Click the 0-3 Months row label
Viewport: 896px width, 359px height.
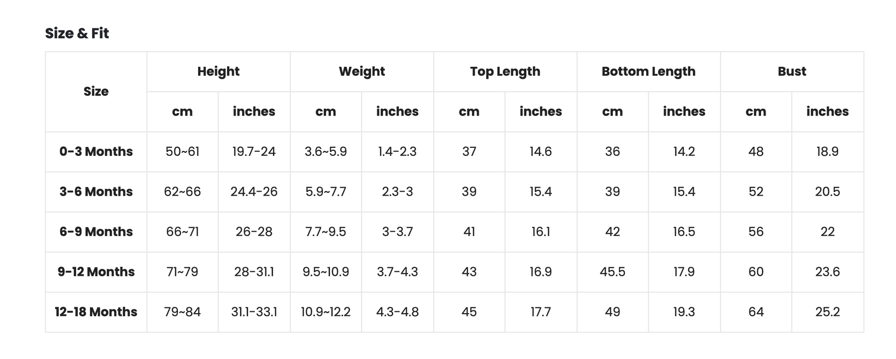pyautogui.click(x=96, y=152)
